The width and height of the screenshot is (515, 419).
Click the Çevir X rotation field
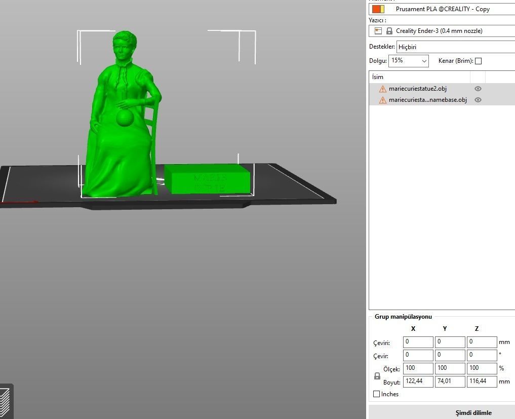click(x=418, y=355)
